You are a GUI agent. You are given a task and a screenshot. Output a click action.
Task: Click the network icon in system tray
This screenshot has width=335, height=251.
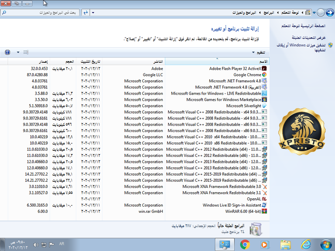pos(44,244)
